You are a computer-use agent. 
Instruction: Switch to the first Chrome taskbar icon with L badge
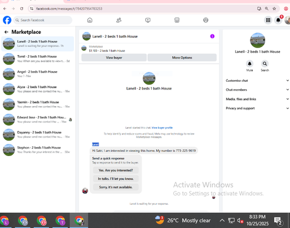point(4,220)
